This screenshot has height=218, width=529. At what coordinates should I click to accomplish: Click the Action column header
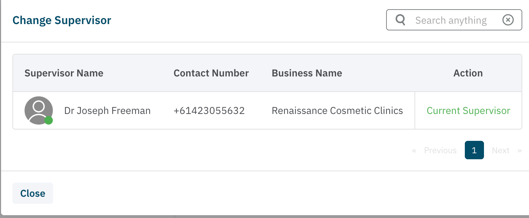pos(468,73)
